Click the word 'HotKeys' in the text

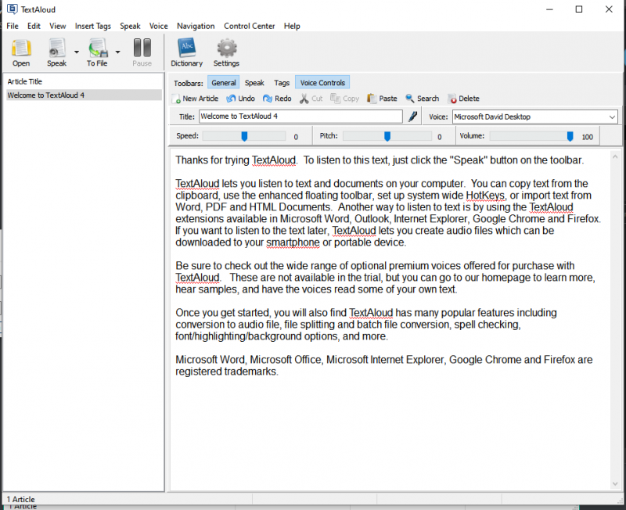[x=485, y=195]
